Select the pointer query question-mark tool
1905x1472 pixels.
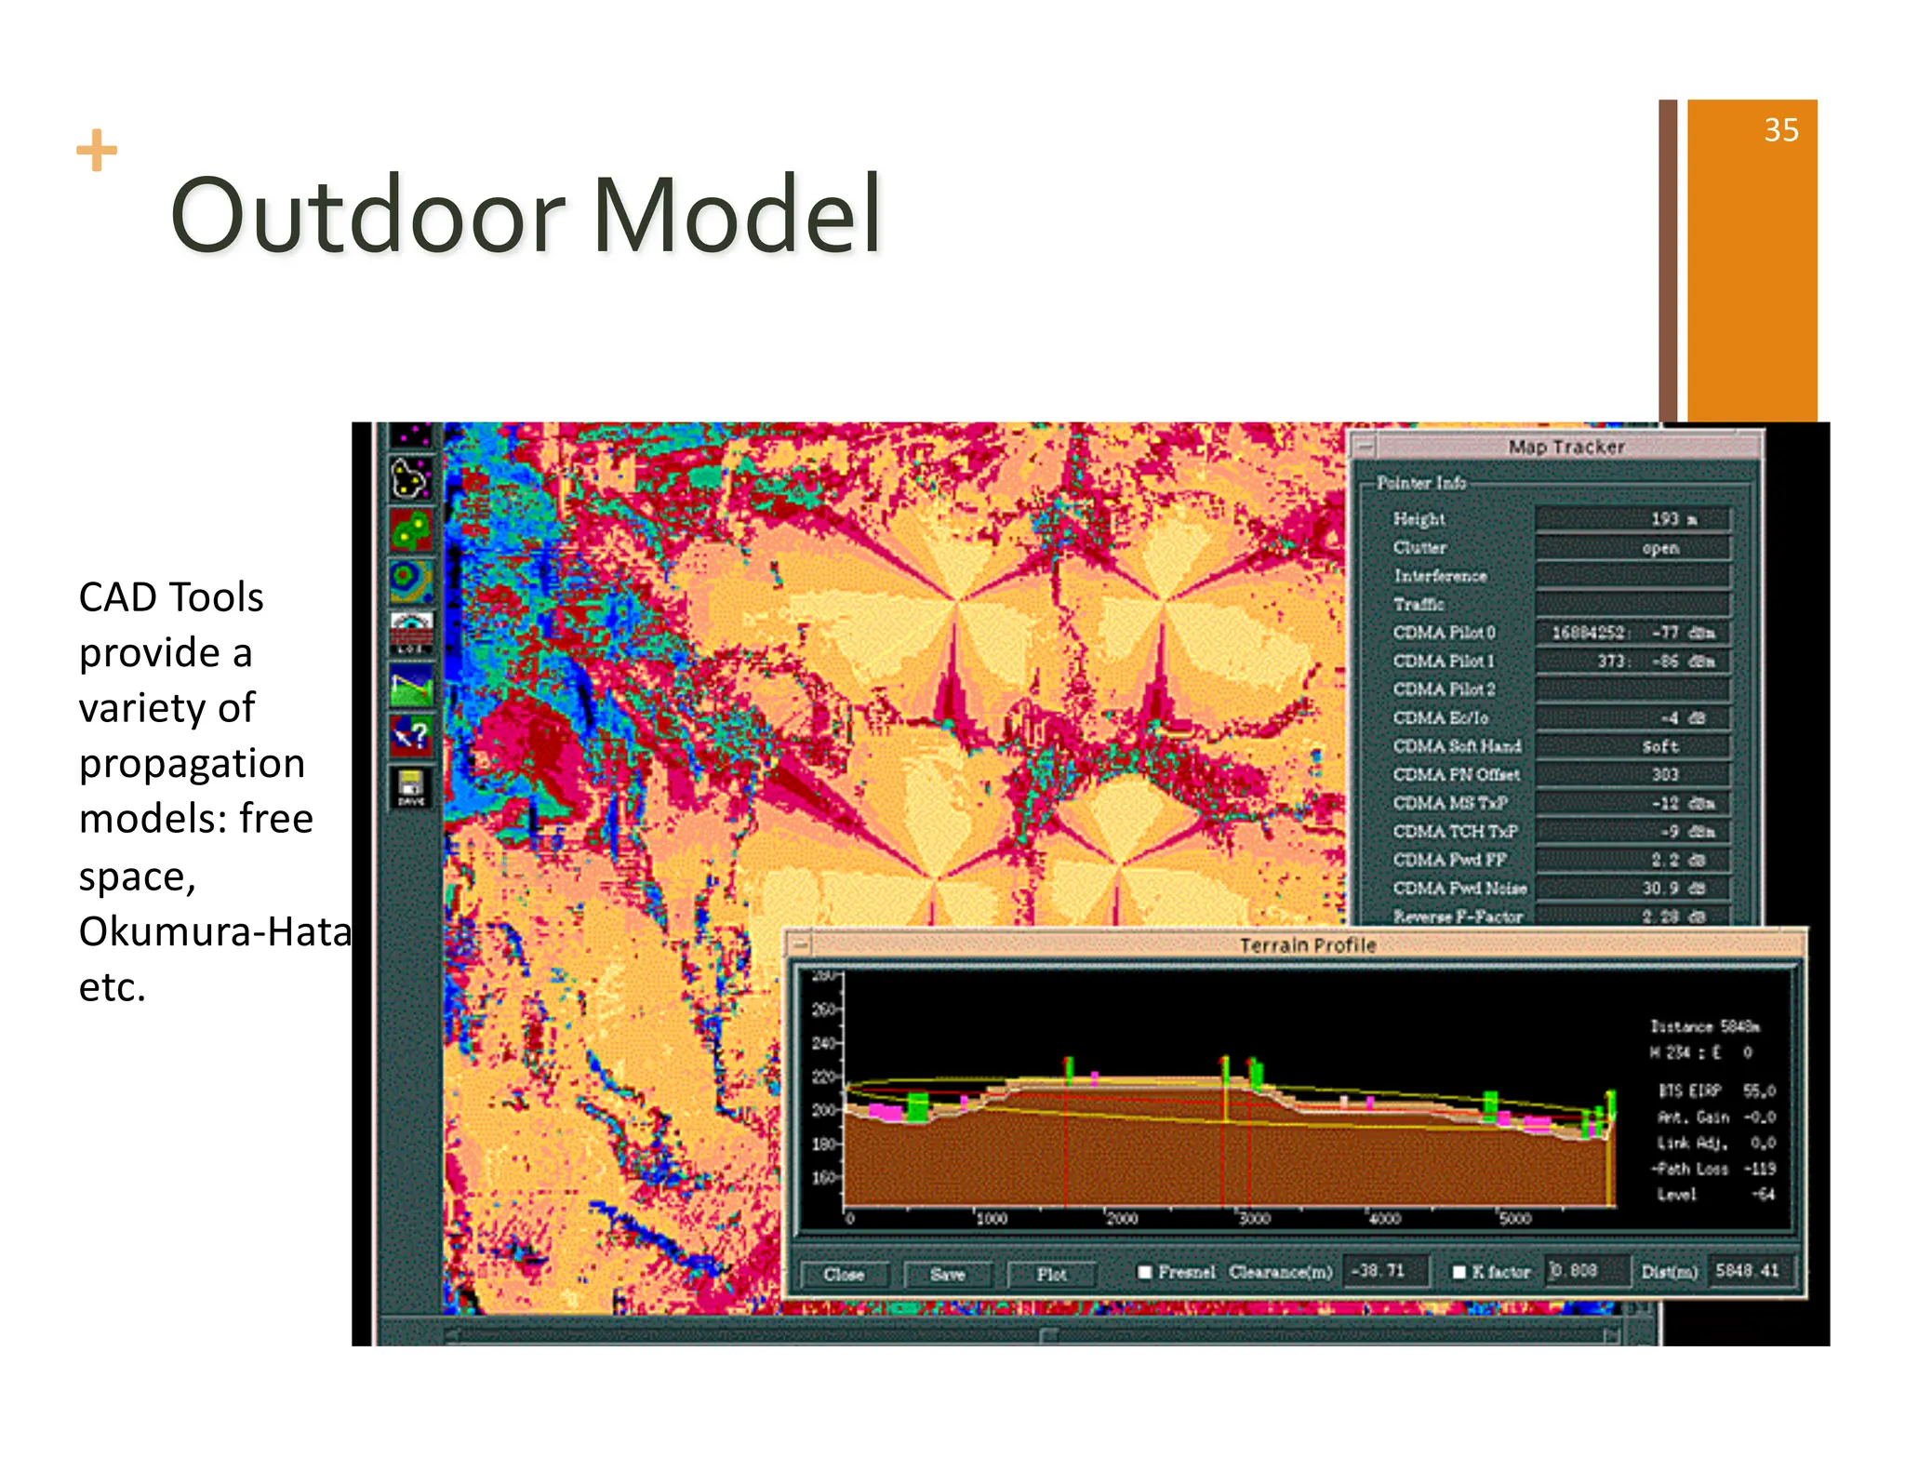(x=410, y=736)
